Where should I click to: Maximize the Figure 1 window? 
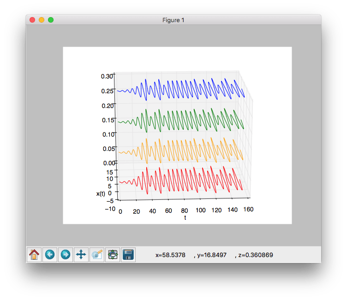pos(51,20)
